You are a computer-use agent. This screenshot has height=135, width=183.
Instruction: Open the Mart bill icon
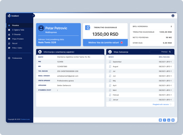coord(110,90)
